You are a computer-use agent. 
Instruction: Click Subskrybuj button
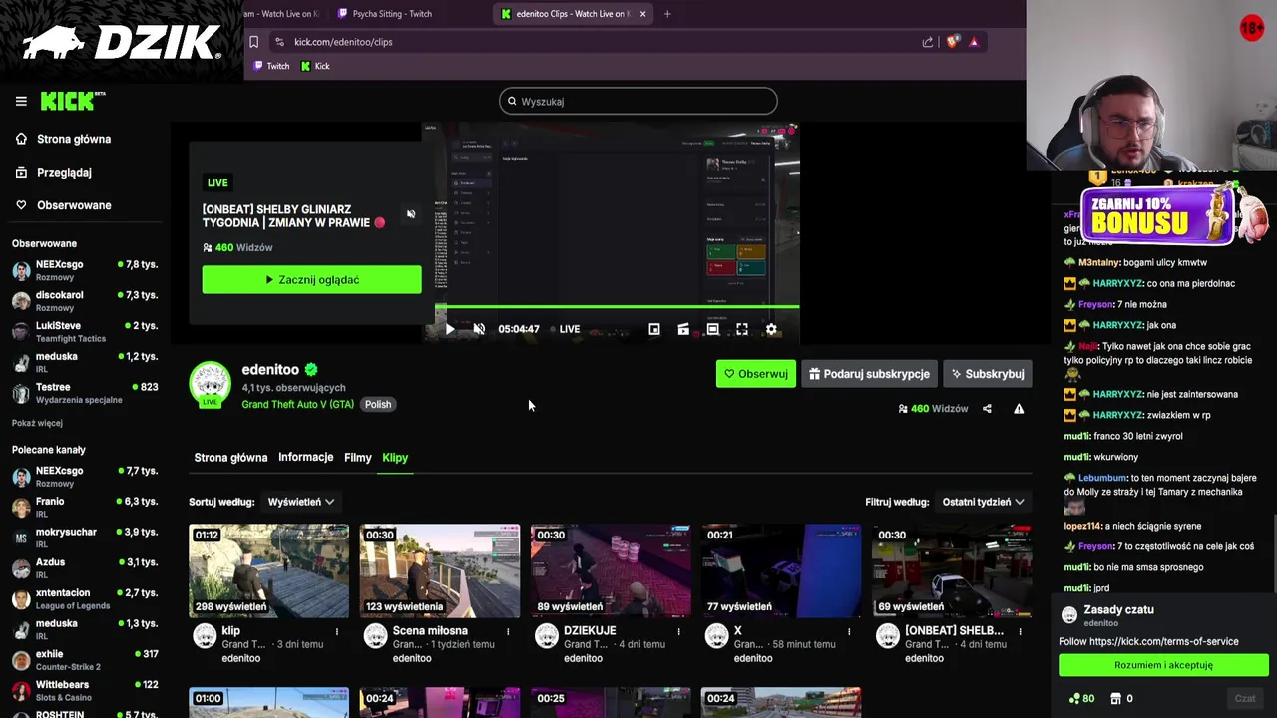click(987, 374)
